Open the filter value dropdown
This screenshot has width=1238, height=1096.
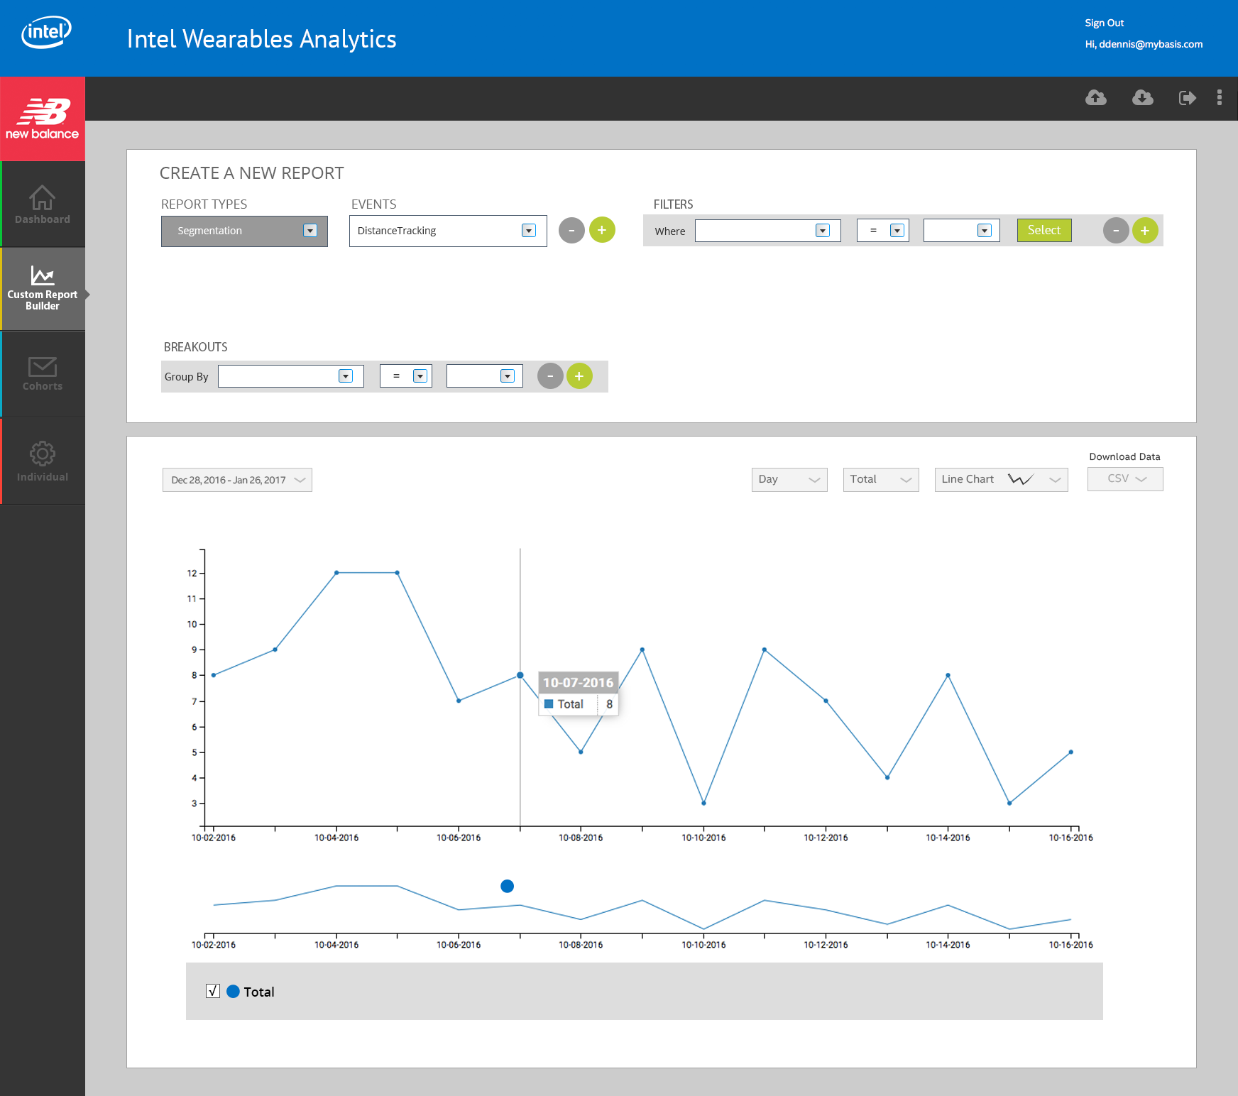[962, 231]
